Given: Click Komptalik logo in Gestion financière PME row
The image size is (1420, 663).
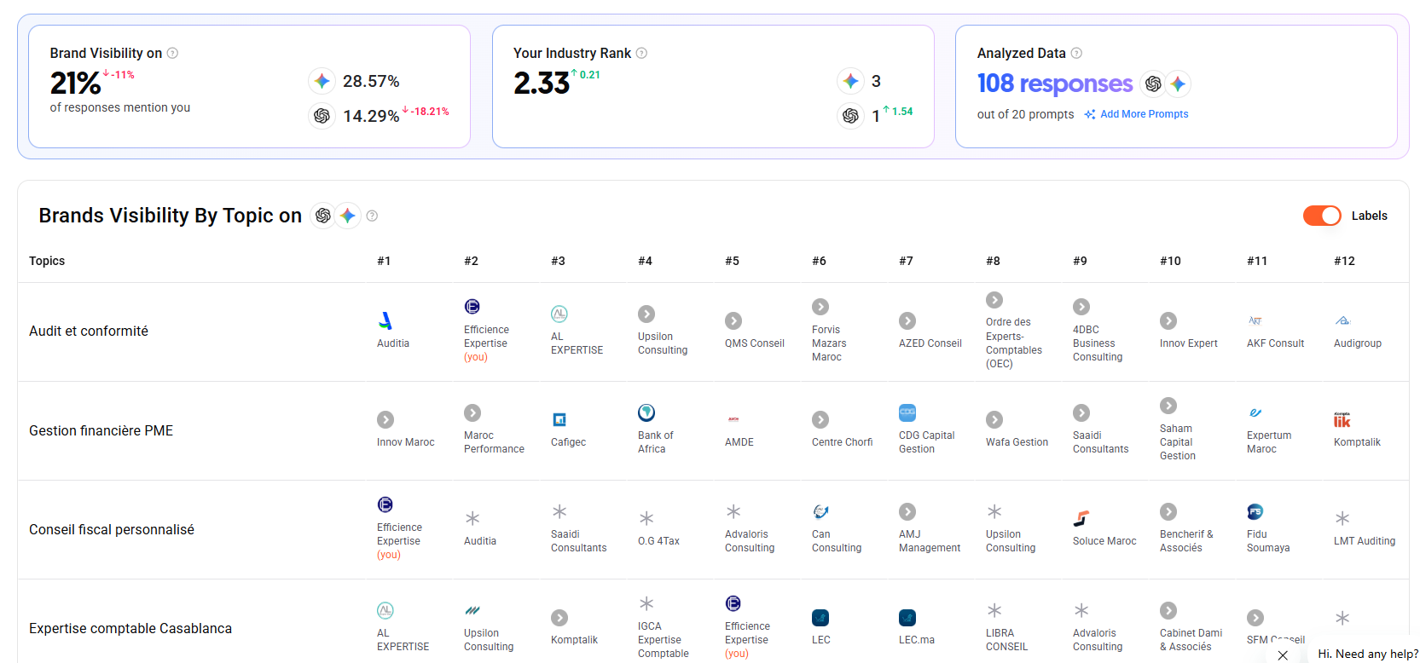Looking at the screenshot, I should pos(1342,419).
